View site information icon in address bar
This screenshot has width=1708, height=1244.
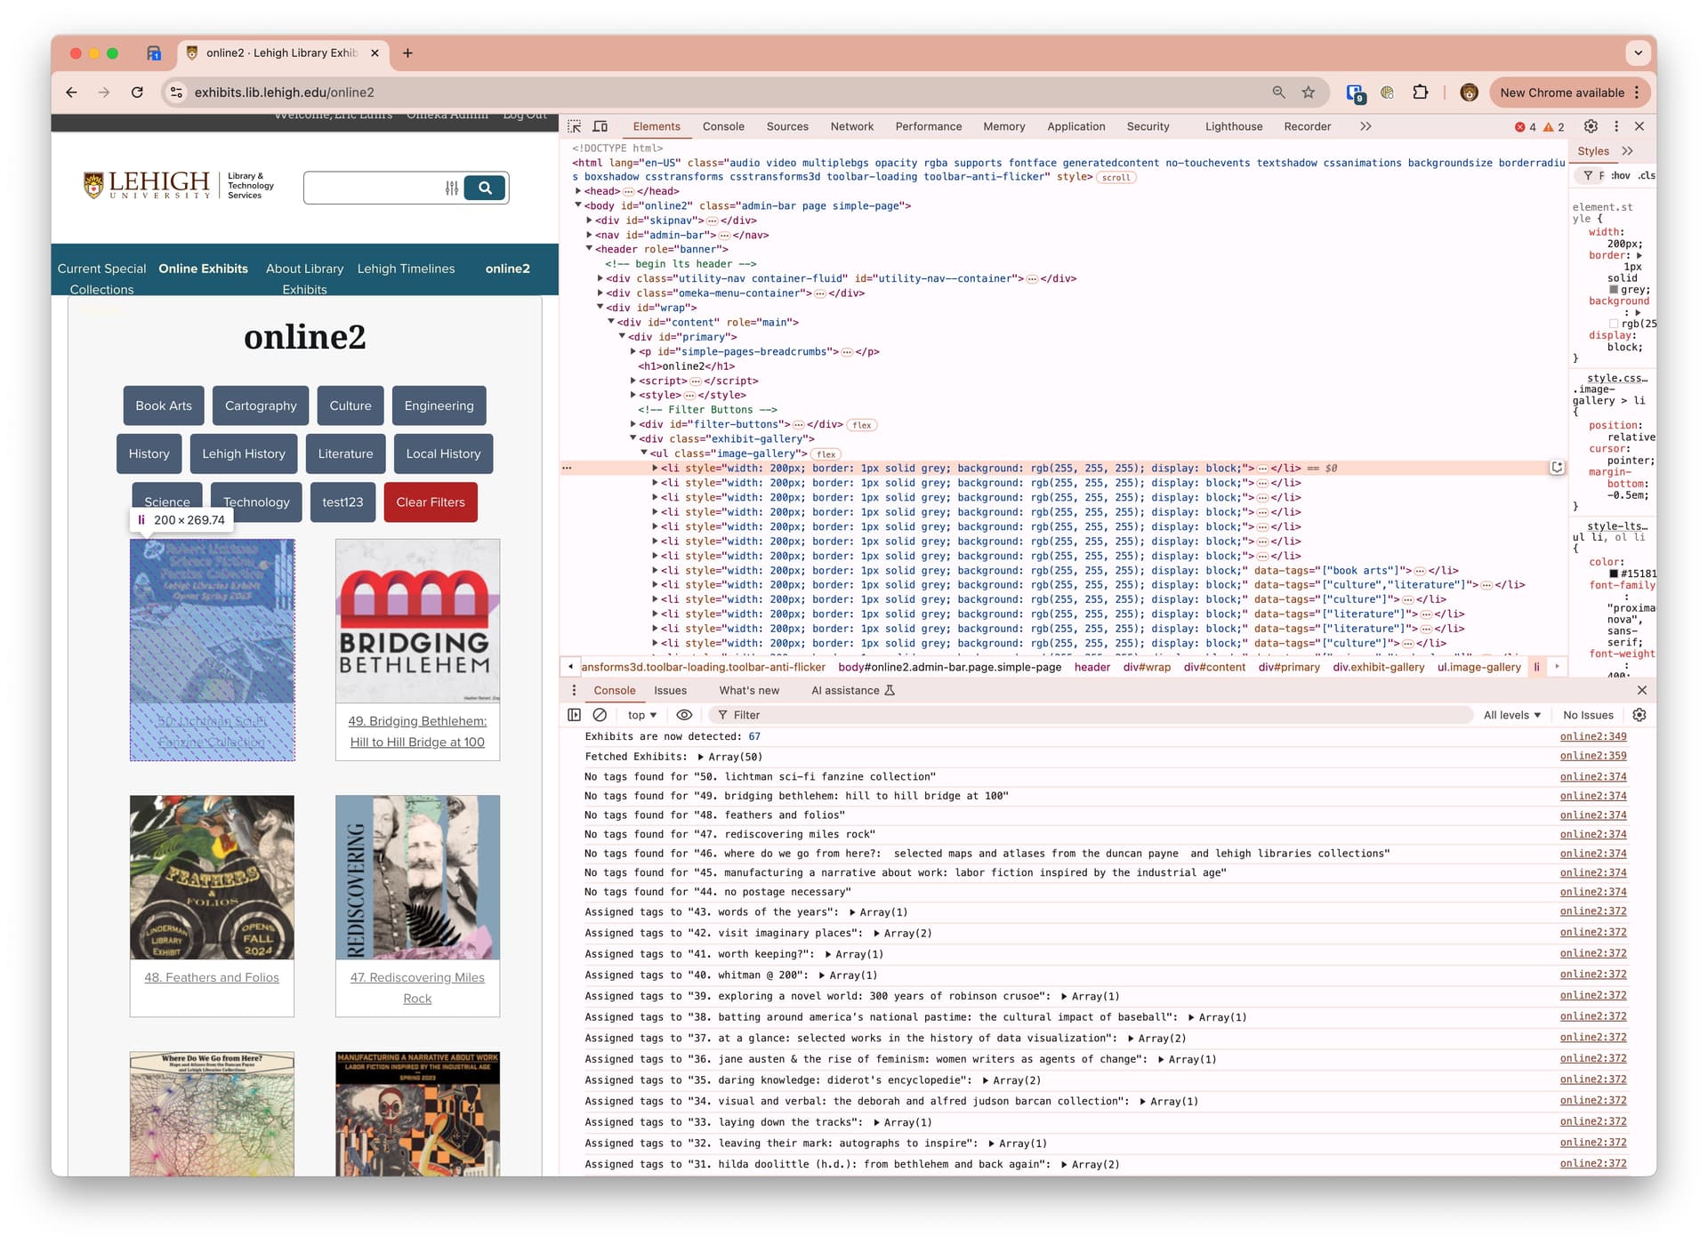tap(177, 92)
